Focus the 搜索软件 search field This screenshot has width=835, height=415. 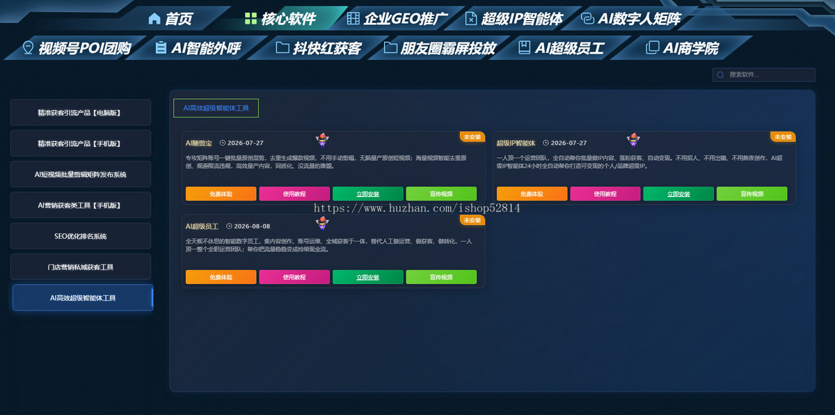pos(763,75)
